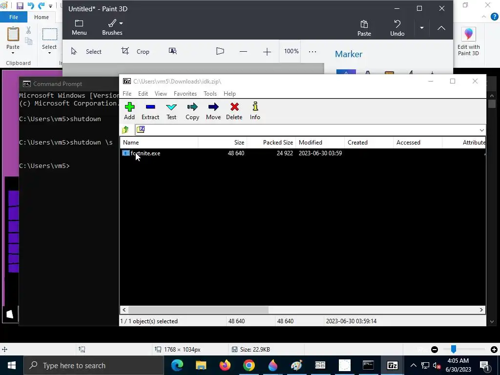Open the Edit menu in 7-Zip
This screenshot has height=375, width=500.
tap(143, 93)
